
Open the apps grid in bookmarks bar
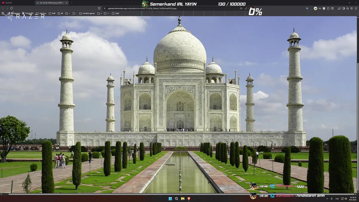[x=3, y=13]
